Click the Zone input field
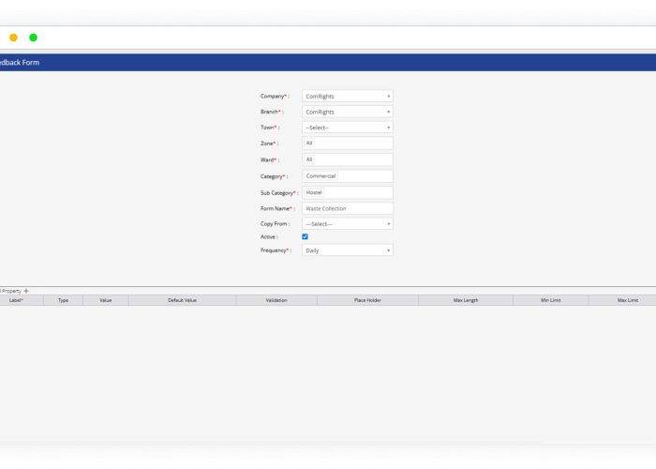This screenshot has width=656, height=469. [348, 144]
